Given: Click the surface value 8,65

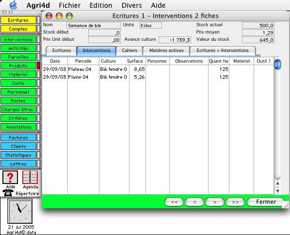Looking at the screenshot, I should [x=139, y=69].
